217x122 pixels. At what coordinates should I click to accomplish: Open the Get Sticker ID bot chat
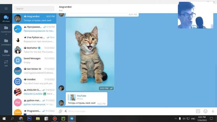tap(34, 71)
